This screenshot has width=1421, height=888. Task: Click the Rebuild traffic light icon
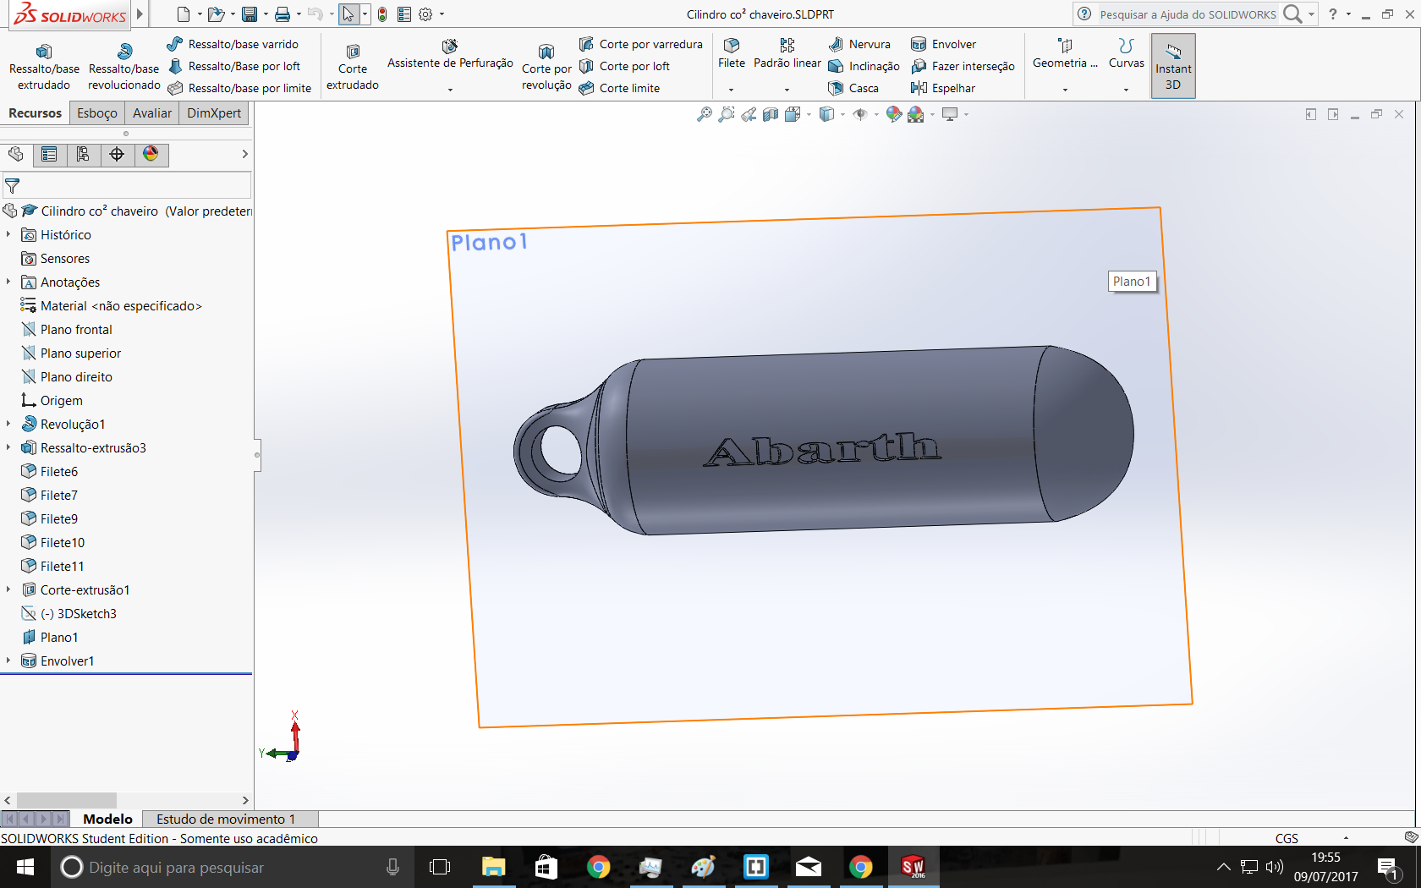pos(382,14)
